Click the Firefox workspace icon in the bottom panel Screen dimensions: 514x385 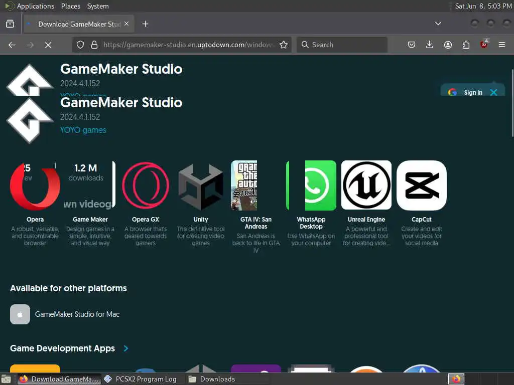tap(456, 379)
